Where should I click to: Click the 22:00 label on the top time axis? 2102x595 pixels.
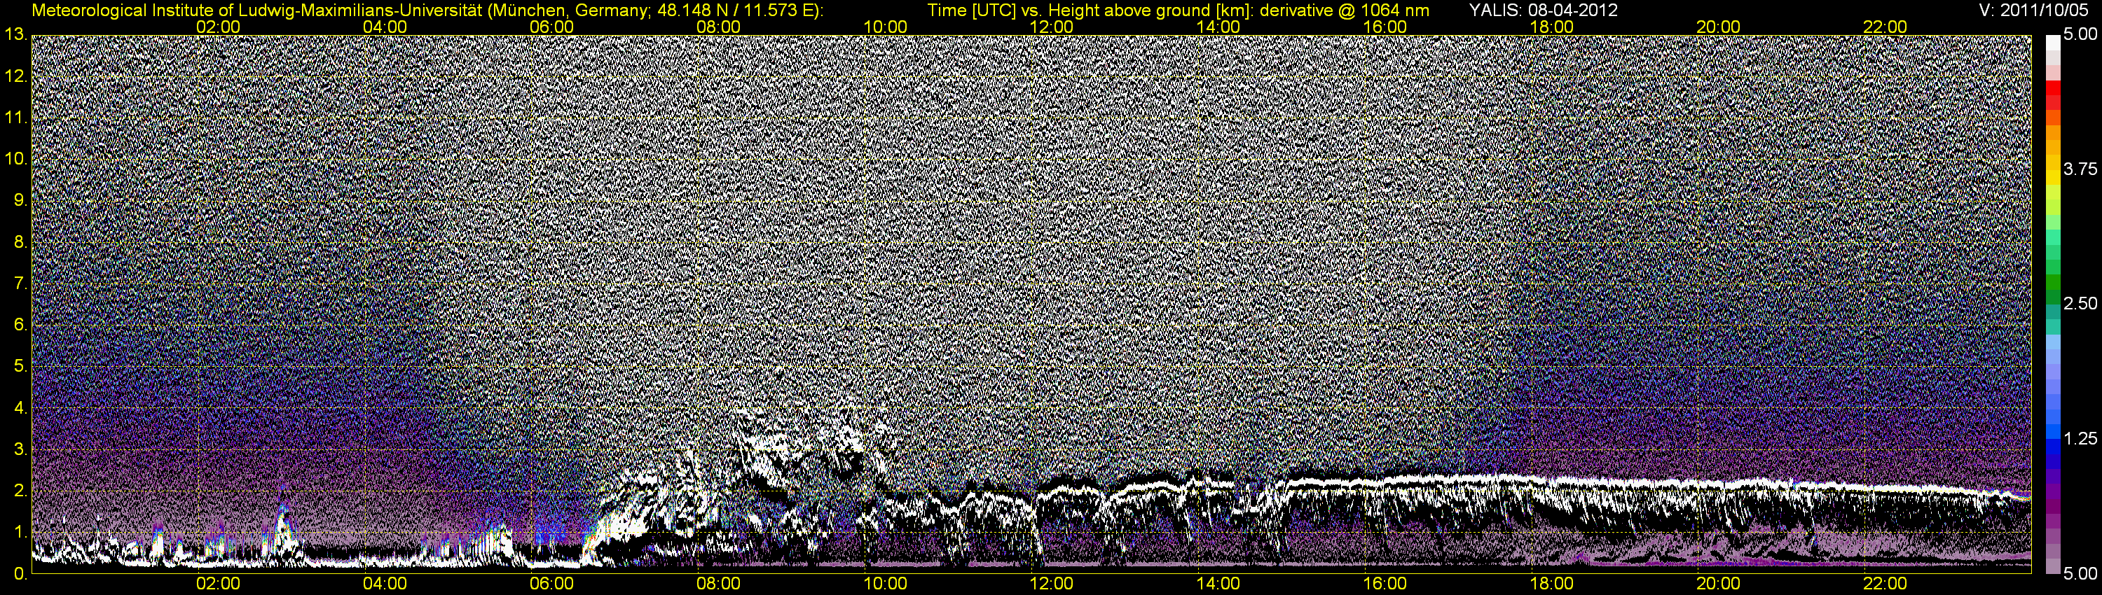point(1885,27)
